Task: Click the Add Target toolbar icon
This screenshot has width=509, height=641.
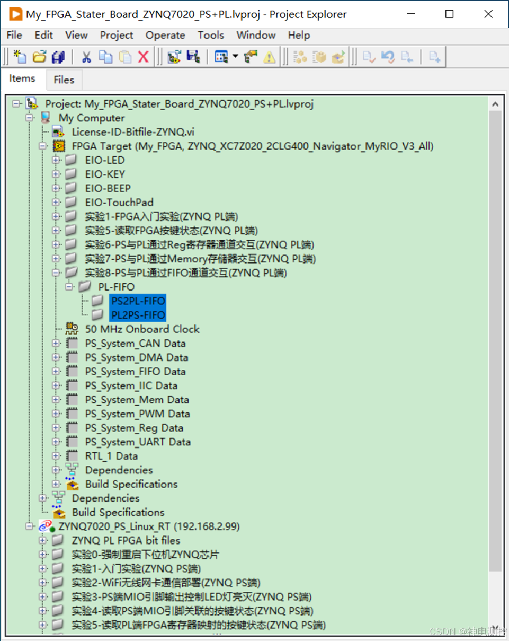Action: [174, 57]
